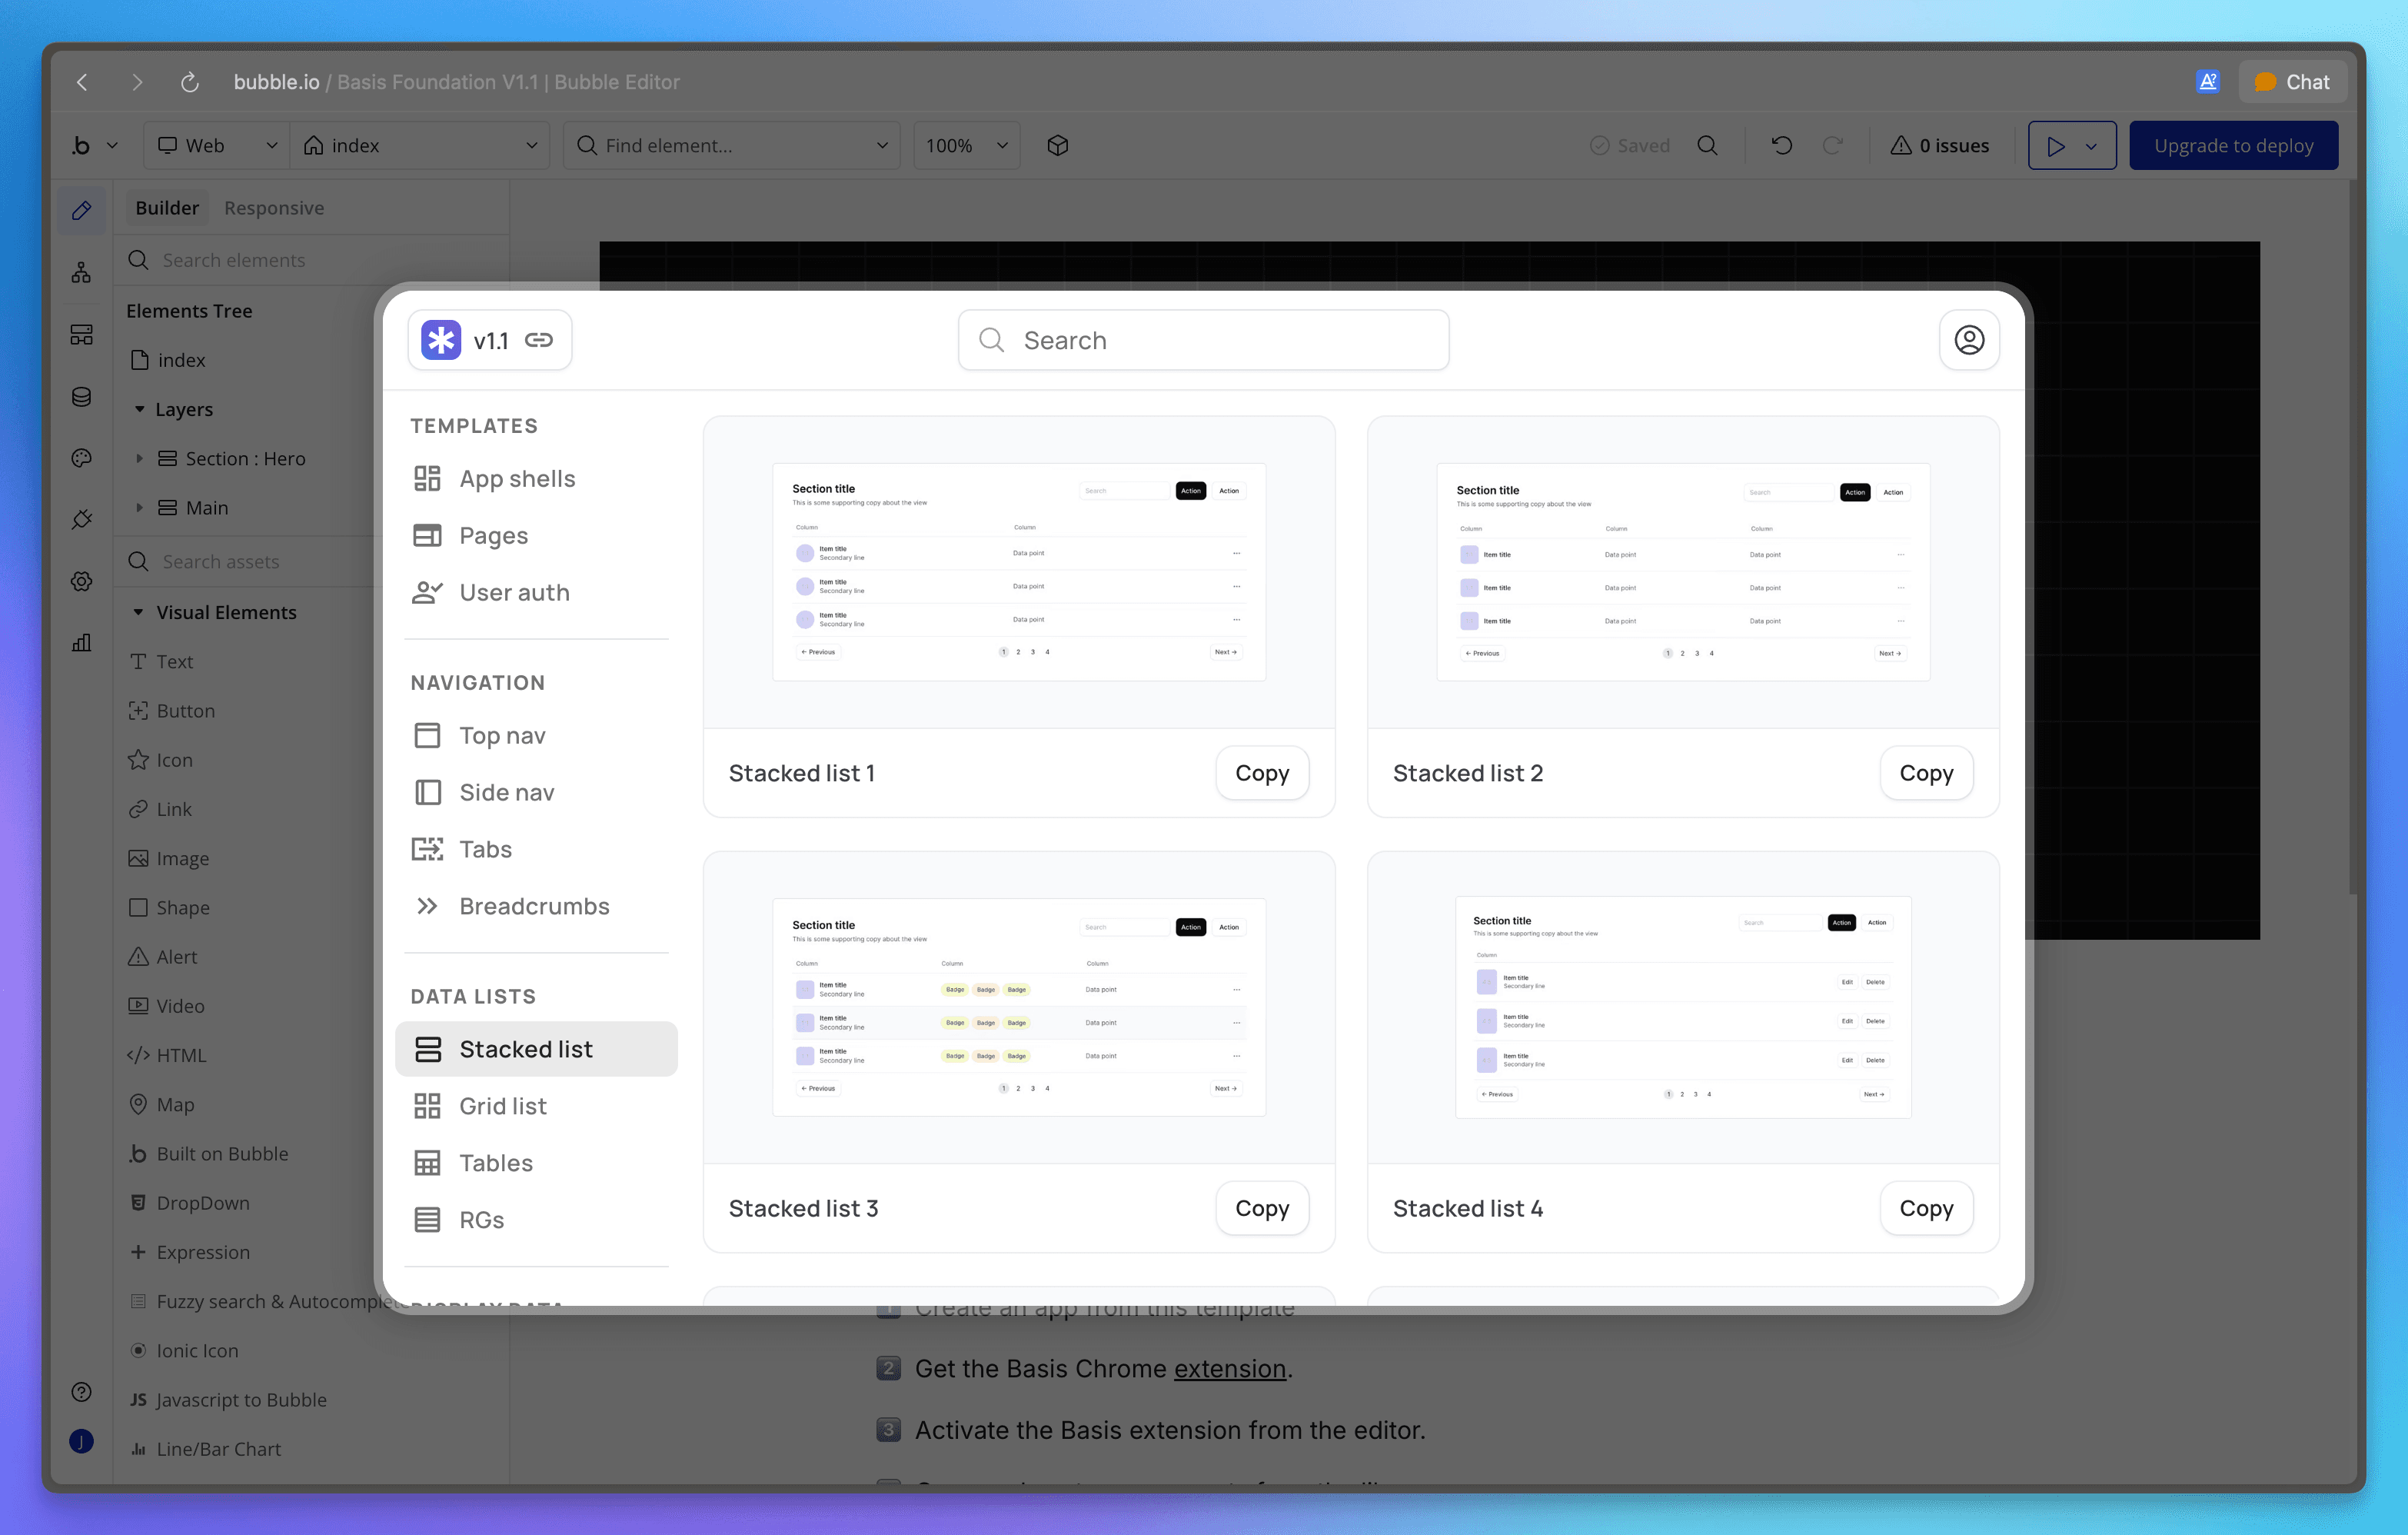The height and width of the screenshot is (1535, 2408).
Task: Switch to the Responsive tab
Action: [x=273, y=207]
